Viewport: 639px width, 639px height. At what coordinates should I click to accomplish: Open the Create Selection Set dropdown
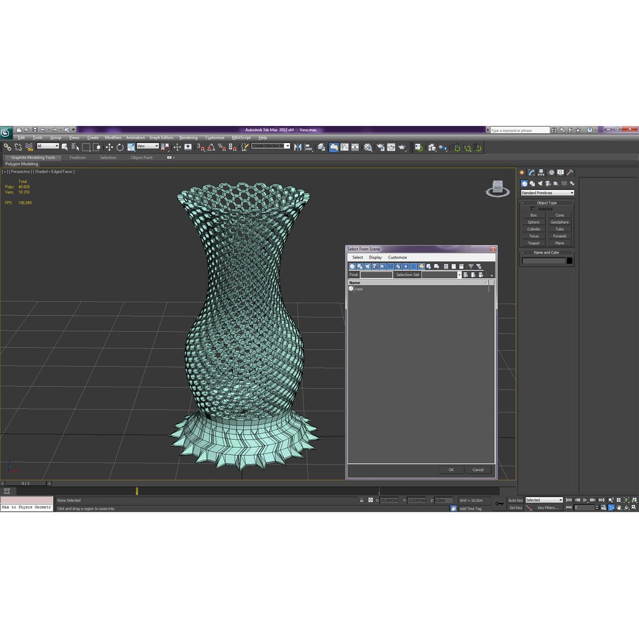click(270, 146)
